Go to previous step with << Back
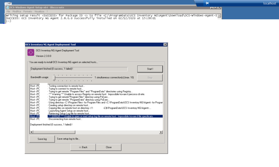 [83, 147]
